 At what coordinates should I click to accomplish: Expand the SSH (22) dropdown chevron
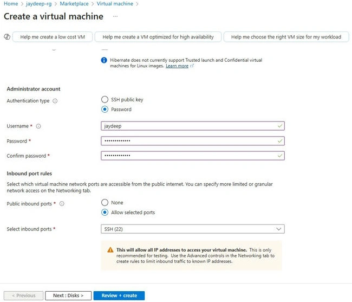tap(278, 229)
